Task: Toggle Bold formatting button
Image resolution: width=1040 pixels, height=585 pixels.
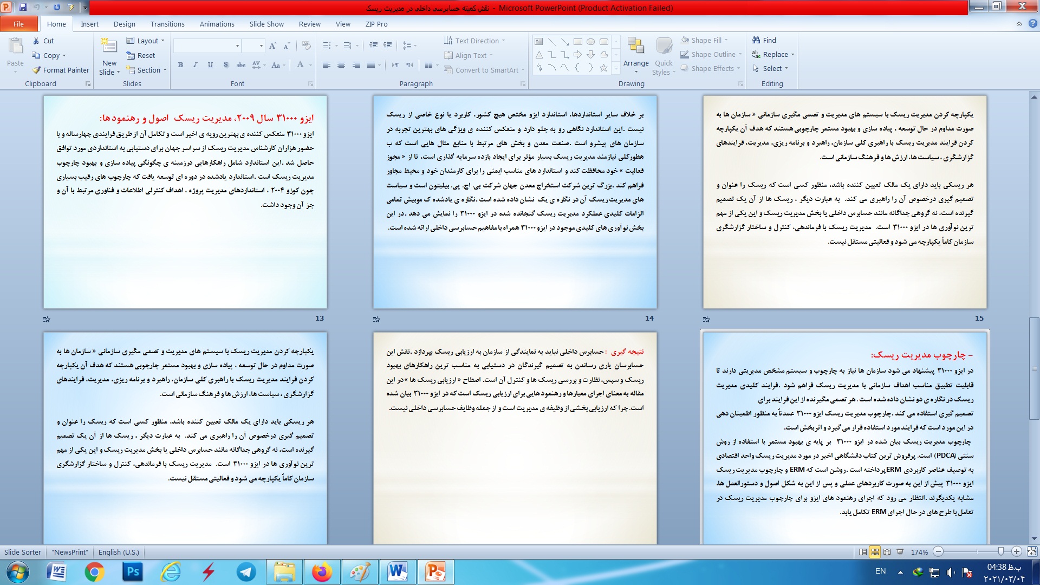Action: tap(180, 65)
